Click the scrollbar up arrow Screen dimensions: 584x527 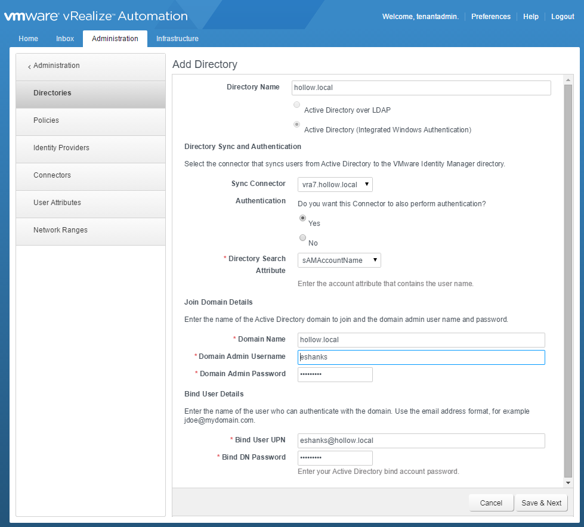click(x=568, y=80)
